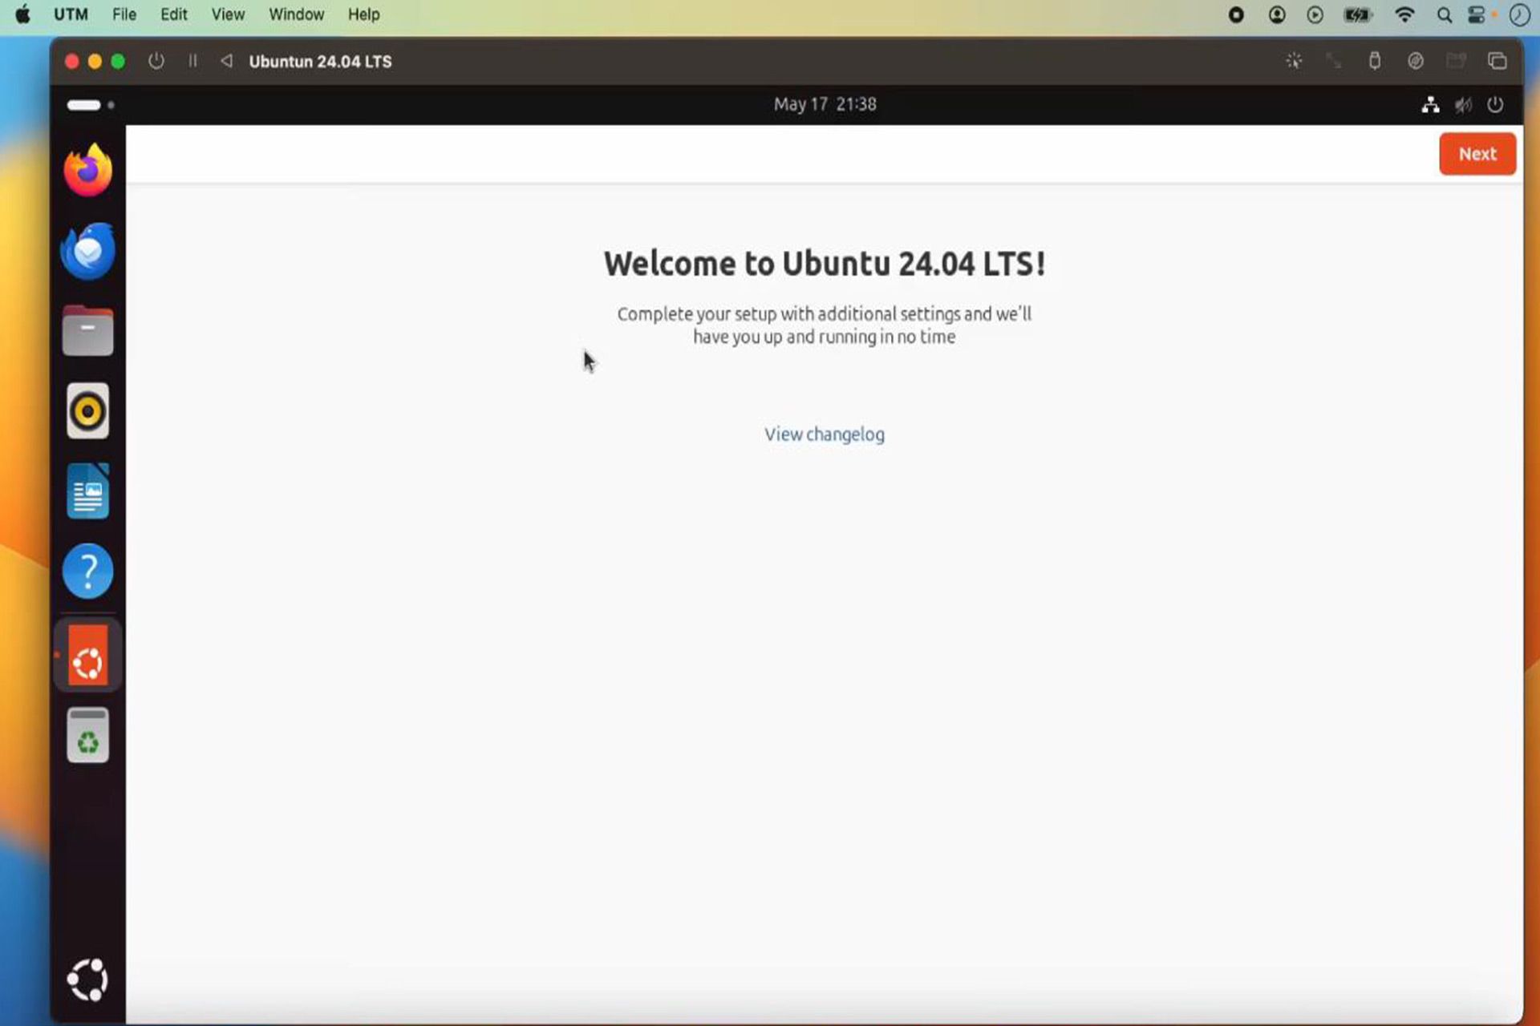Open the Trash in the dock
This screenshot has width=1540, height=1026.
[x=88, y=735]
